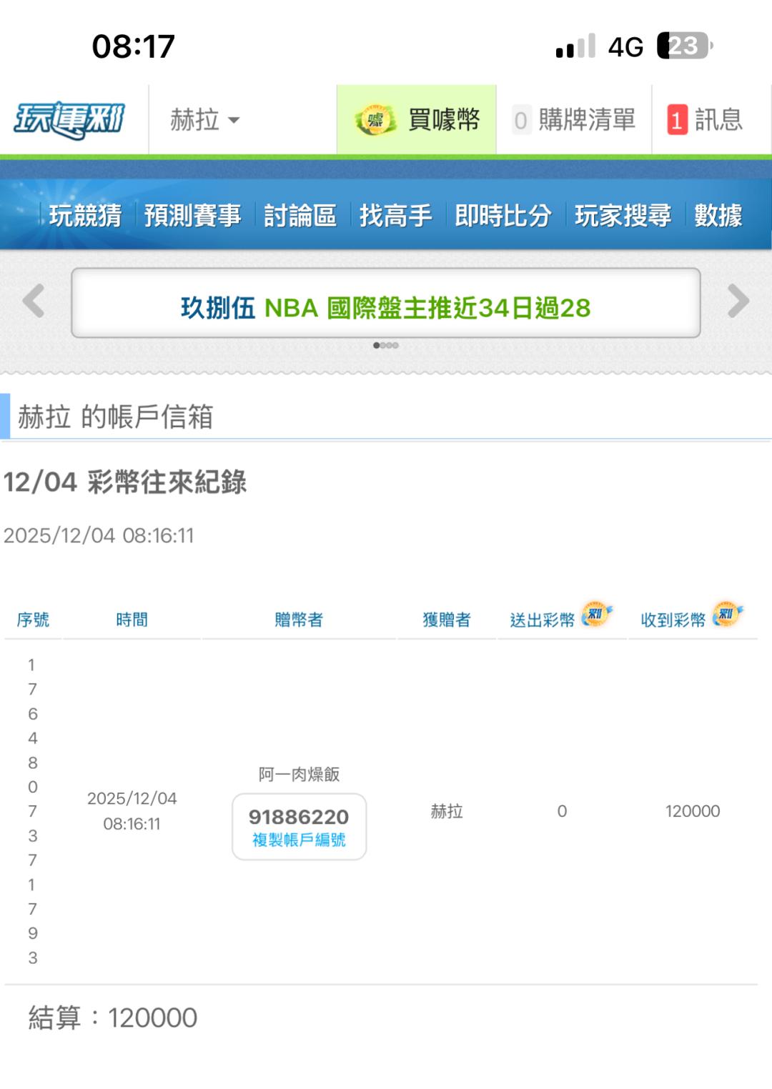
Task: Open the 討論區 forum tab
Action: pos(300,215)
